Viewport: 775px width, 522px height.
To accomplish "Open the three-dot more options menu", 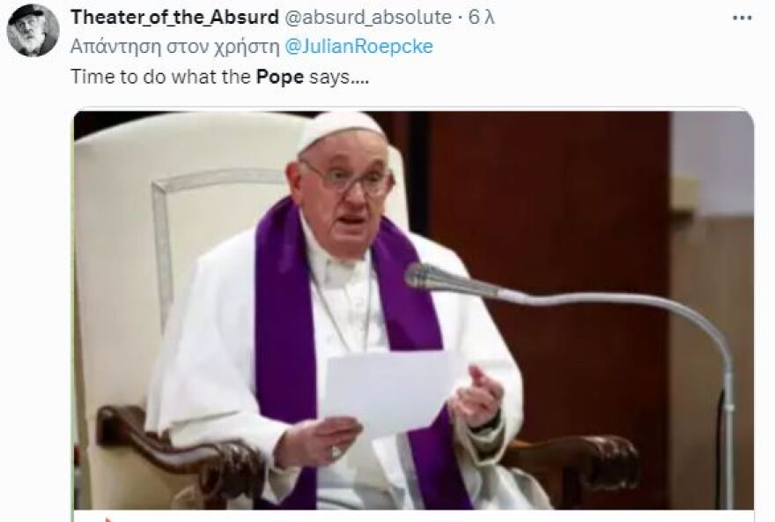I will 742,19.
